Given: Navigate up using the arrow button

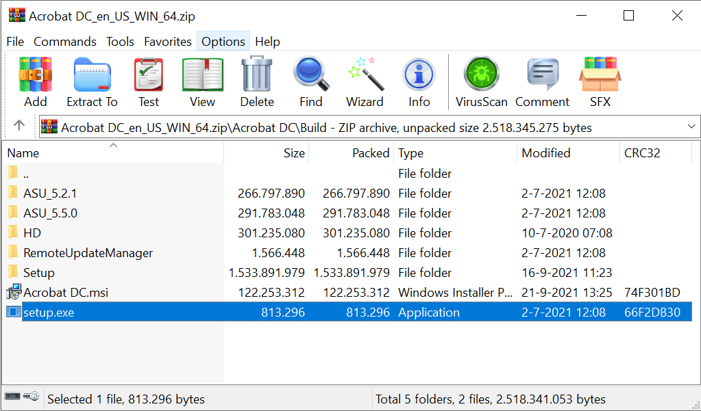Looking at the screenshot, I should (x=19, y=126).
